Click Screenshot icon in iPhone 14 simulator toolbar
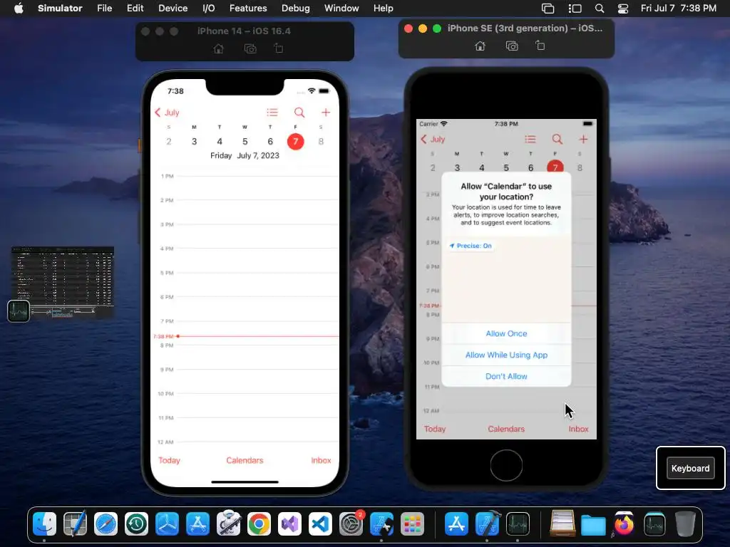The height and width of the screenshot is (547, 730). (250, 49)
